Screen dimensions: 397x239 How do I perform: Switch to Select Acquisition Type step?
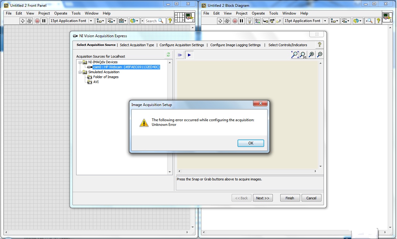point(137,45)
